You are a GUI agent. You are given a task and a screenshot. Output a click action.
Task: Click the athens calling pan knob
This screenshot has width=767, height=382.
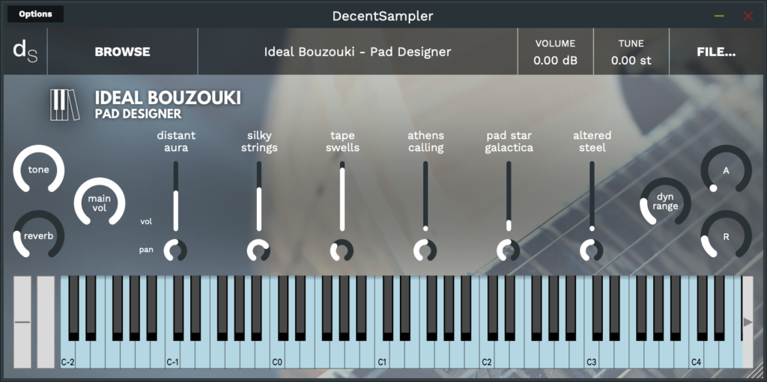(425, 250)
